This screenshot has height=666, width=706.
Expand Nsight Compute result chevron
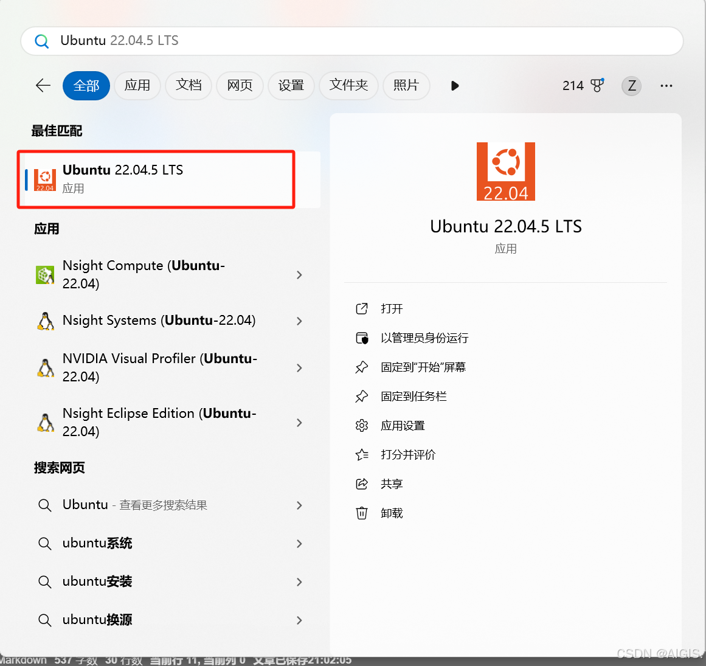(299, 275)
